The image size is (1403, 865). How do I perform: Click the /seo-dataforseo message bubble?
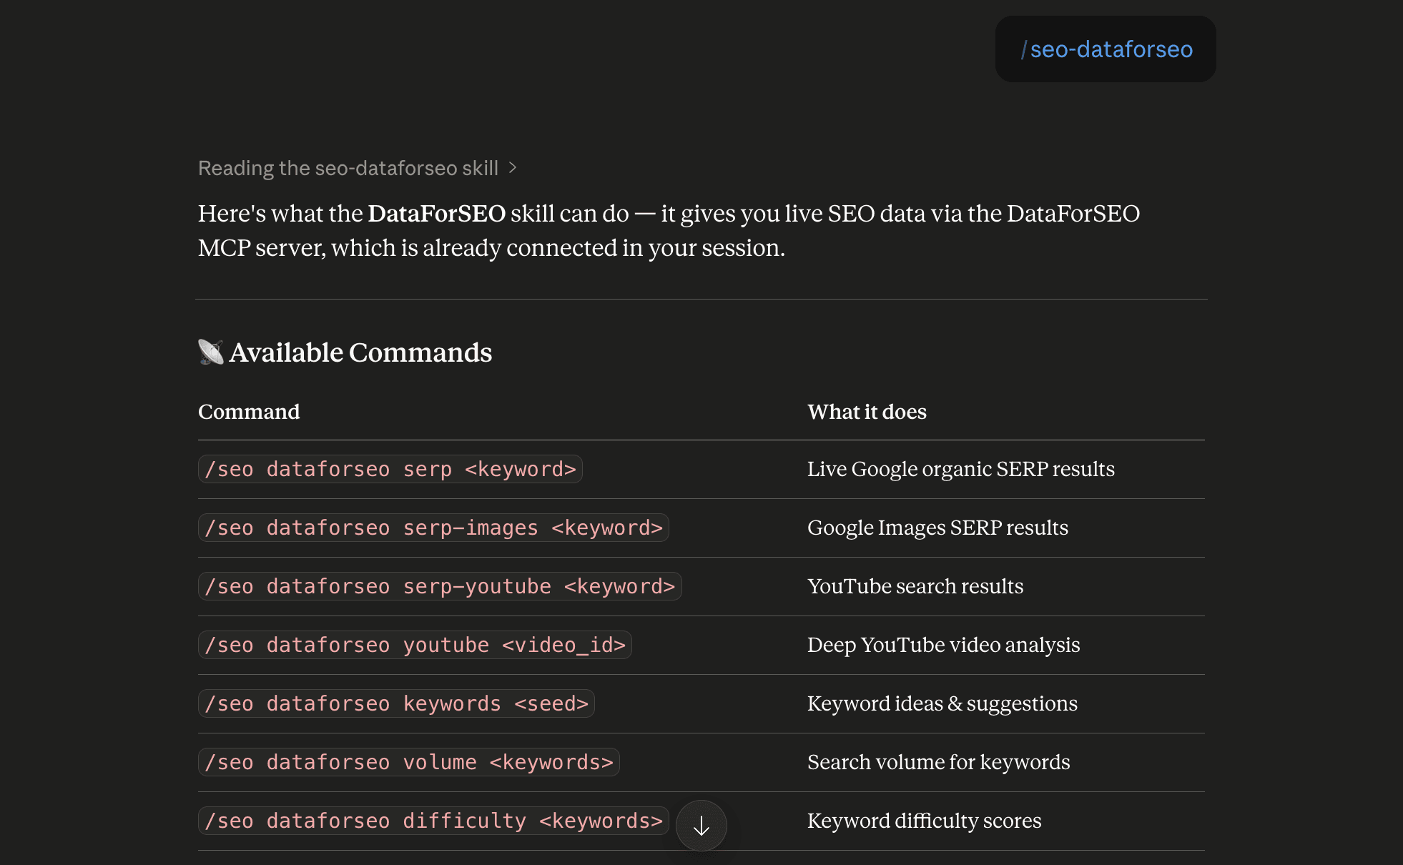tap(1106, 49)
